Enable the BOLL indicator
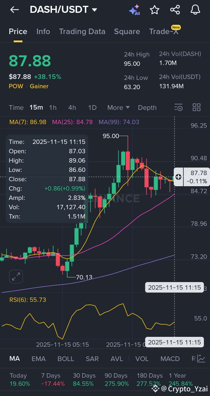 point(66,359)
